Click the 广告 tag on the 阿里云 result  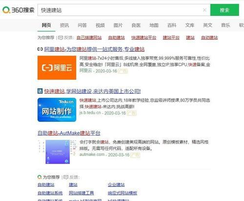[x=123, y=71]
